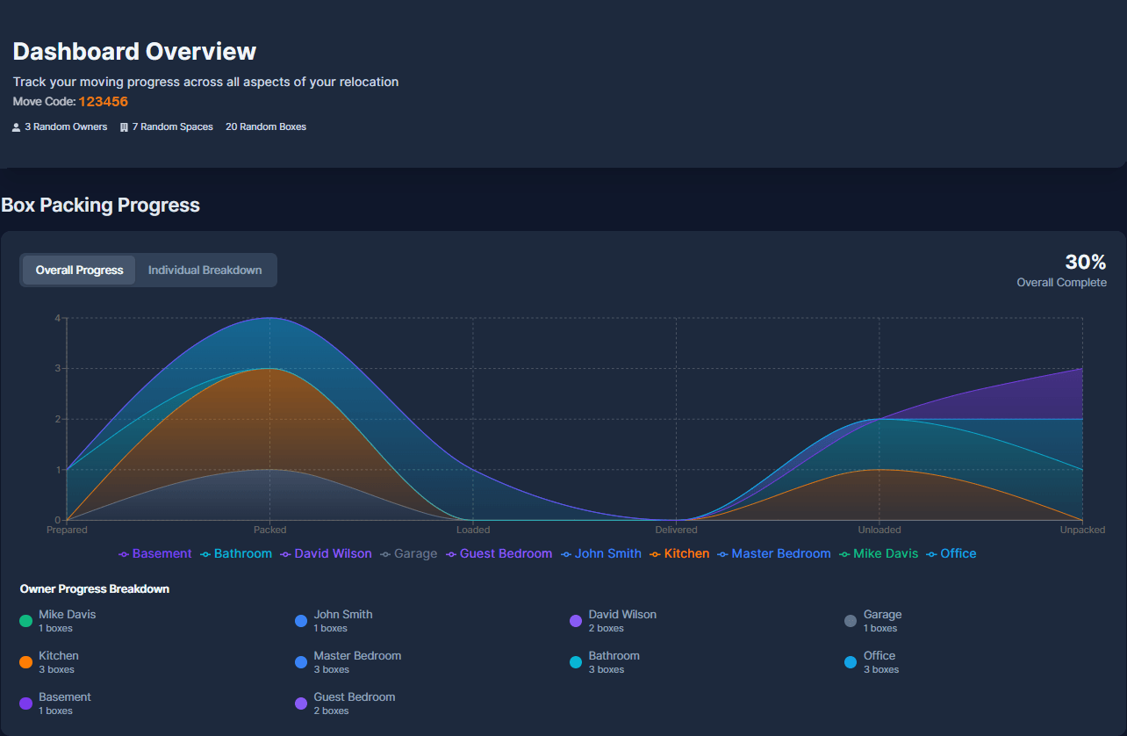Select the Overall Progress tab

tap(78, 270)
